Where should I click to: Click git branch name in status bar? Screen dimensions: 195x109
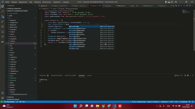9,102
